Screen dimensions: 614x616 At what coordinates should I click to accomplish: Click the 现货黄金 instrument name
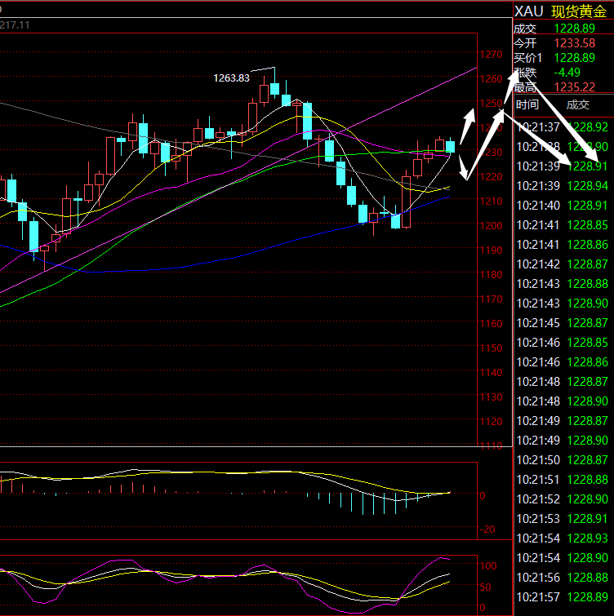(579, 11)
